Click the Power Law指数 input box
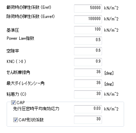This screenshot has height=133, width=136. 88,40
